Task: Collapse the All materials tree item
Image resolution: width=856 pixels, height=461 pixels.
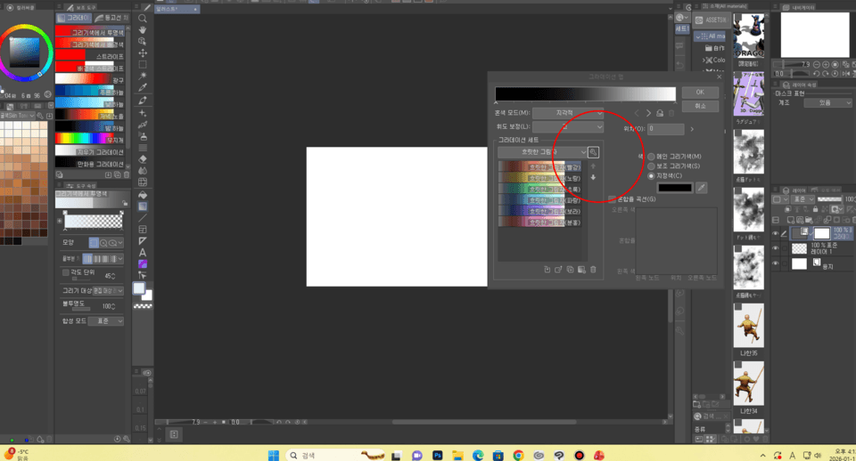Action: click(x=698, y=36)
